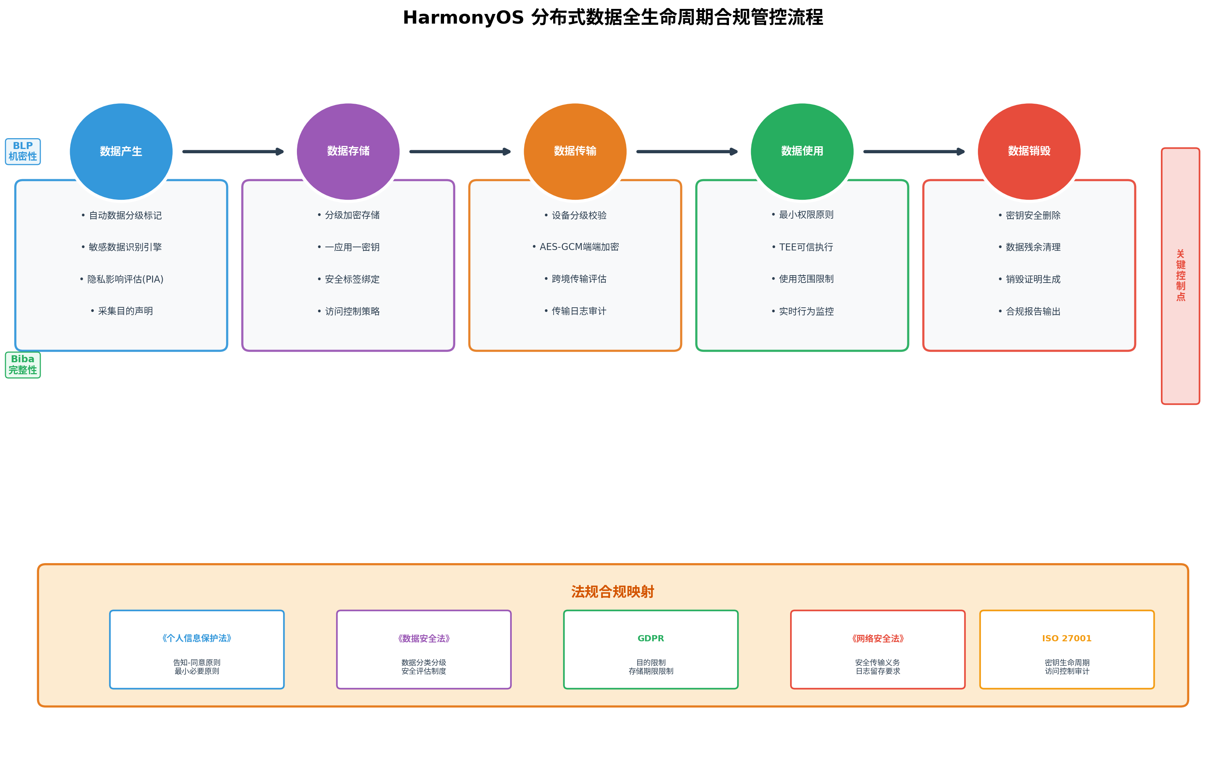Click the text 敏感数据识别引擎
Viewport: 1226px width, 764px height.
point(125,247)
